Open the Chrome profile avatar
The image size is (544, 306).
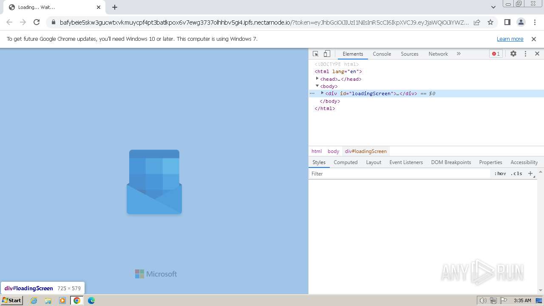(x=521, y=22)
